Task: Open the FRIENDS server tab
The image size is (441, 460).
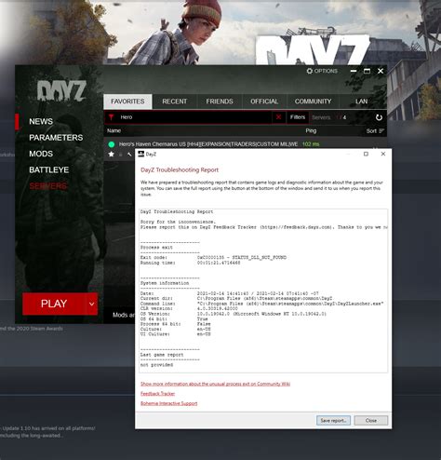Action: pyautogui.click(x=220, y=101)
